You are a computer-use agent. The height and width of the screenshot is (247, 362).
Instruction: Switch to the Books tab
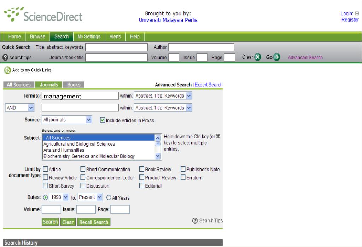coord(74,85)
